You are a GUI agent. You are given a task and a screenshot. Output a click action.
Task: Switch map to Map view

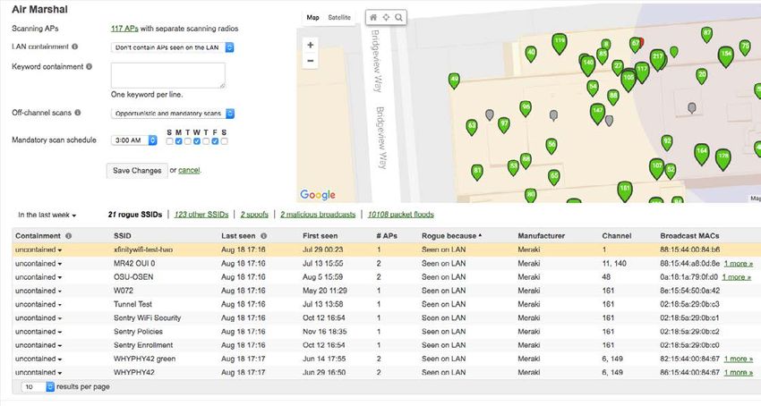[312, 18]
